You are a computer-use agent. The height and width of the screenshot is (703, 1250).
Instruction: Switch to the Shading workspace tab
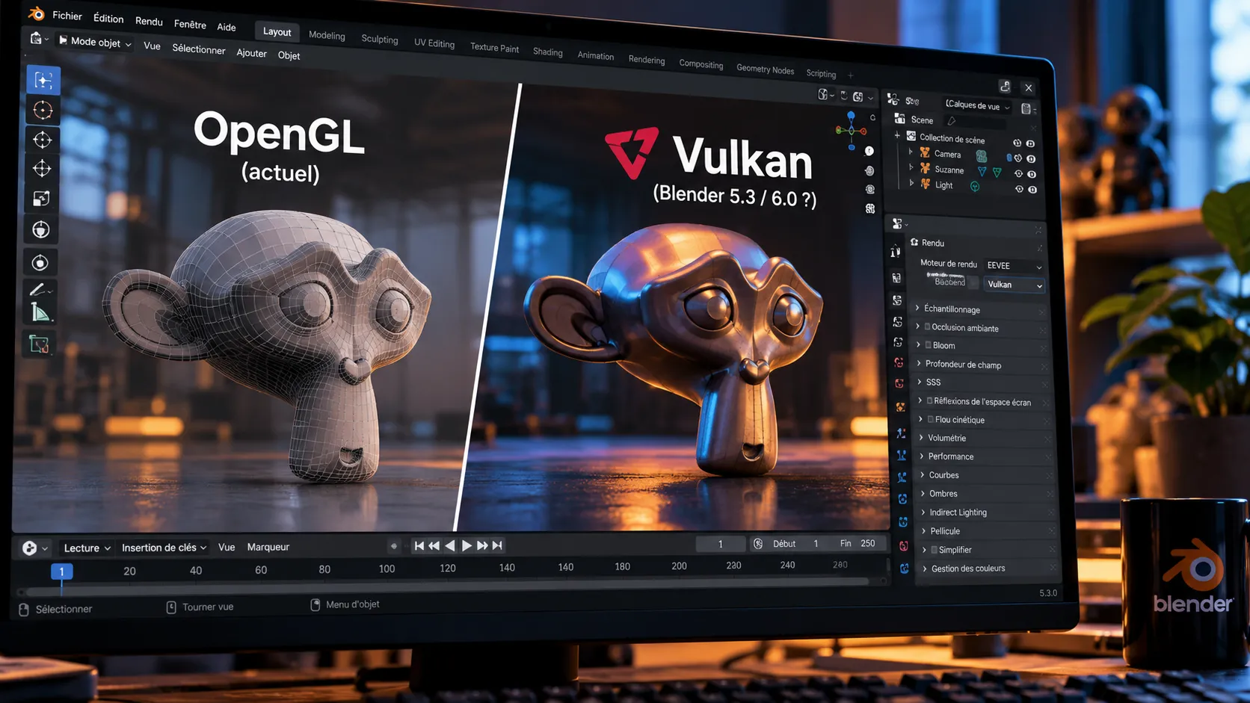click(548, 52)
